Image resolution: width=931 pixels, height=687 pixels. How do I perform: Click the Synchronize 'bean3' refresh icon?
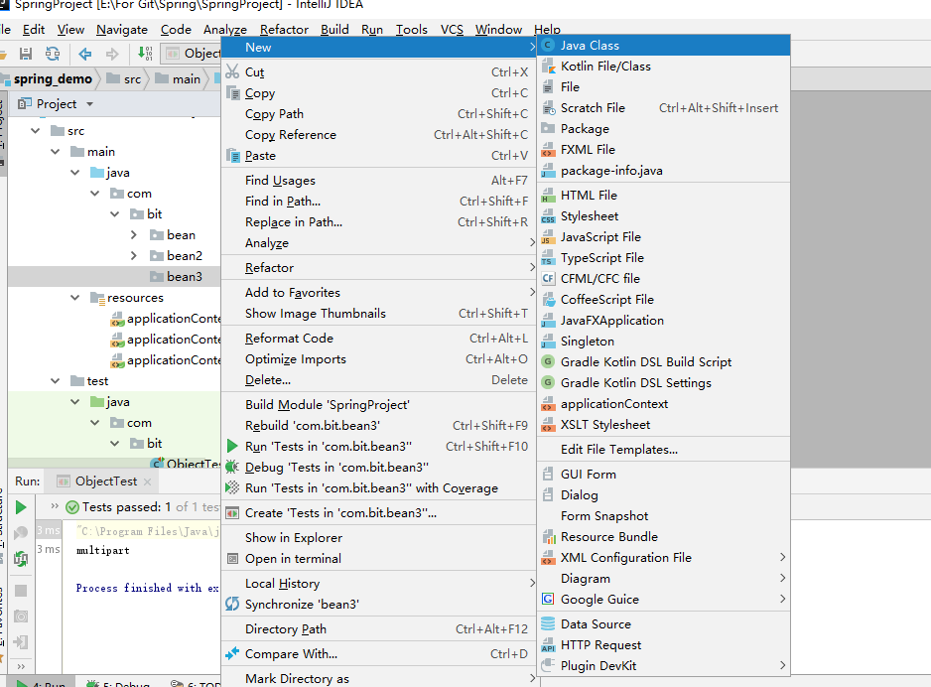232,605
